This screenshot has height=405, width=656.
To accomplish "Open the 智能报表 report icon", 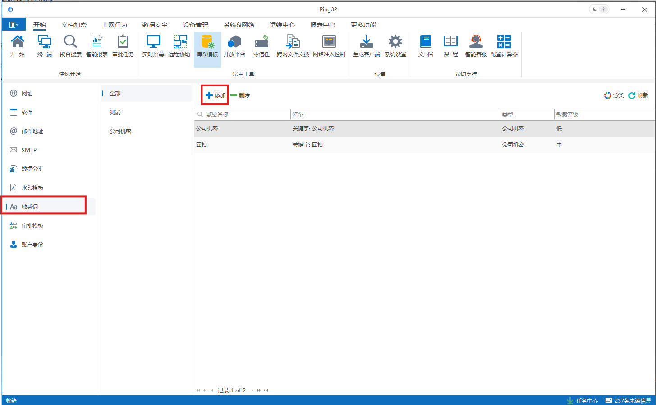I will (x=97, y=46).
